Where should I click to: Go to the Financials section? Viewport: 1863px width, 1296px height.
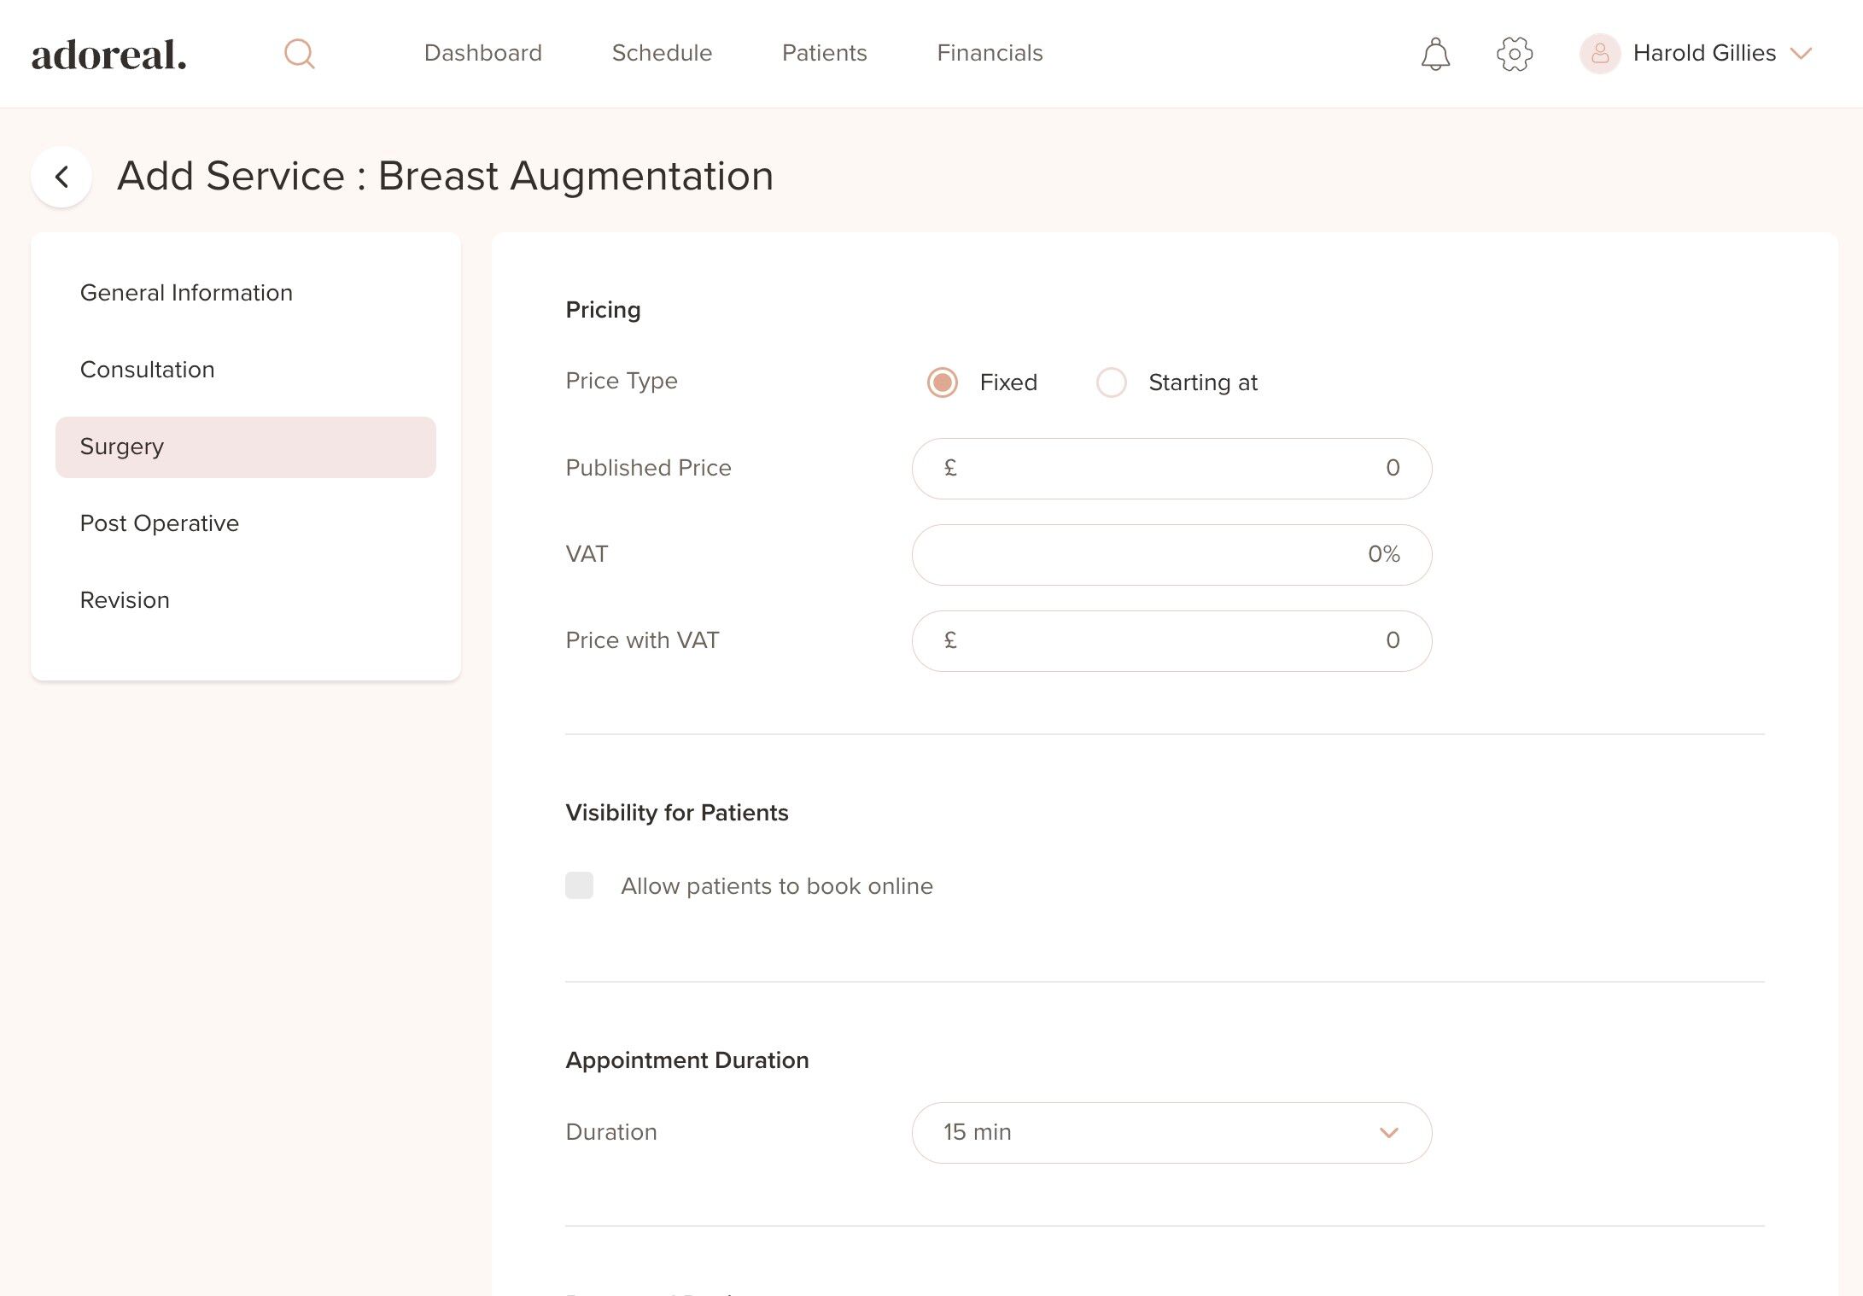pyautogui.click(x=990, y=53)
